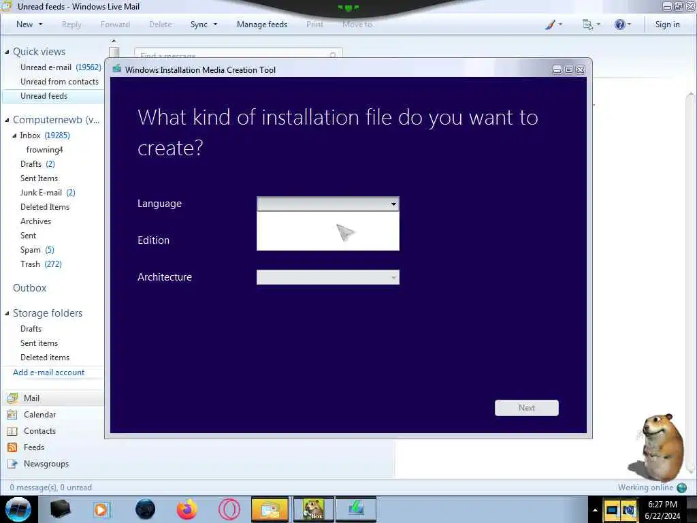
Task: Click the monitor icon in system tray
Action: (x=611, y=510)
